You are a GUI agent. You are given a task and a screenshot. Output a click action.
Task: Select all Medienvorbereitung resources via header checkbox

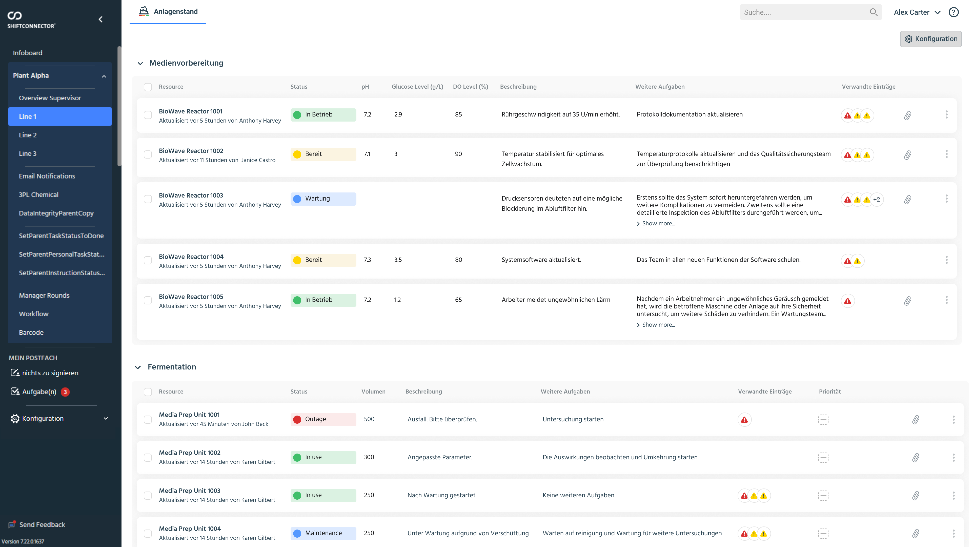148,87
